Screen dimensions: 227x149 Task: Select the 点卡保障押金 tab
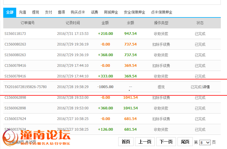tap(162, 12)
